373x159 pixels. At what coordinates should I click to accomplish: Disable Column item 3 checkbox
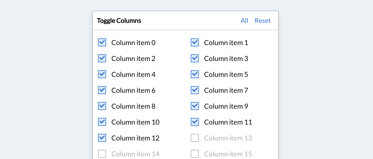(195, 58)
